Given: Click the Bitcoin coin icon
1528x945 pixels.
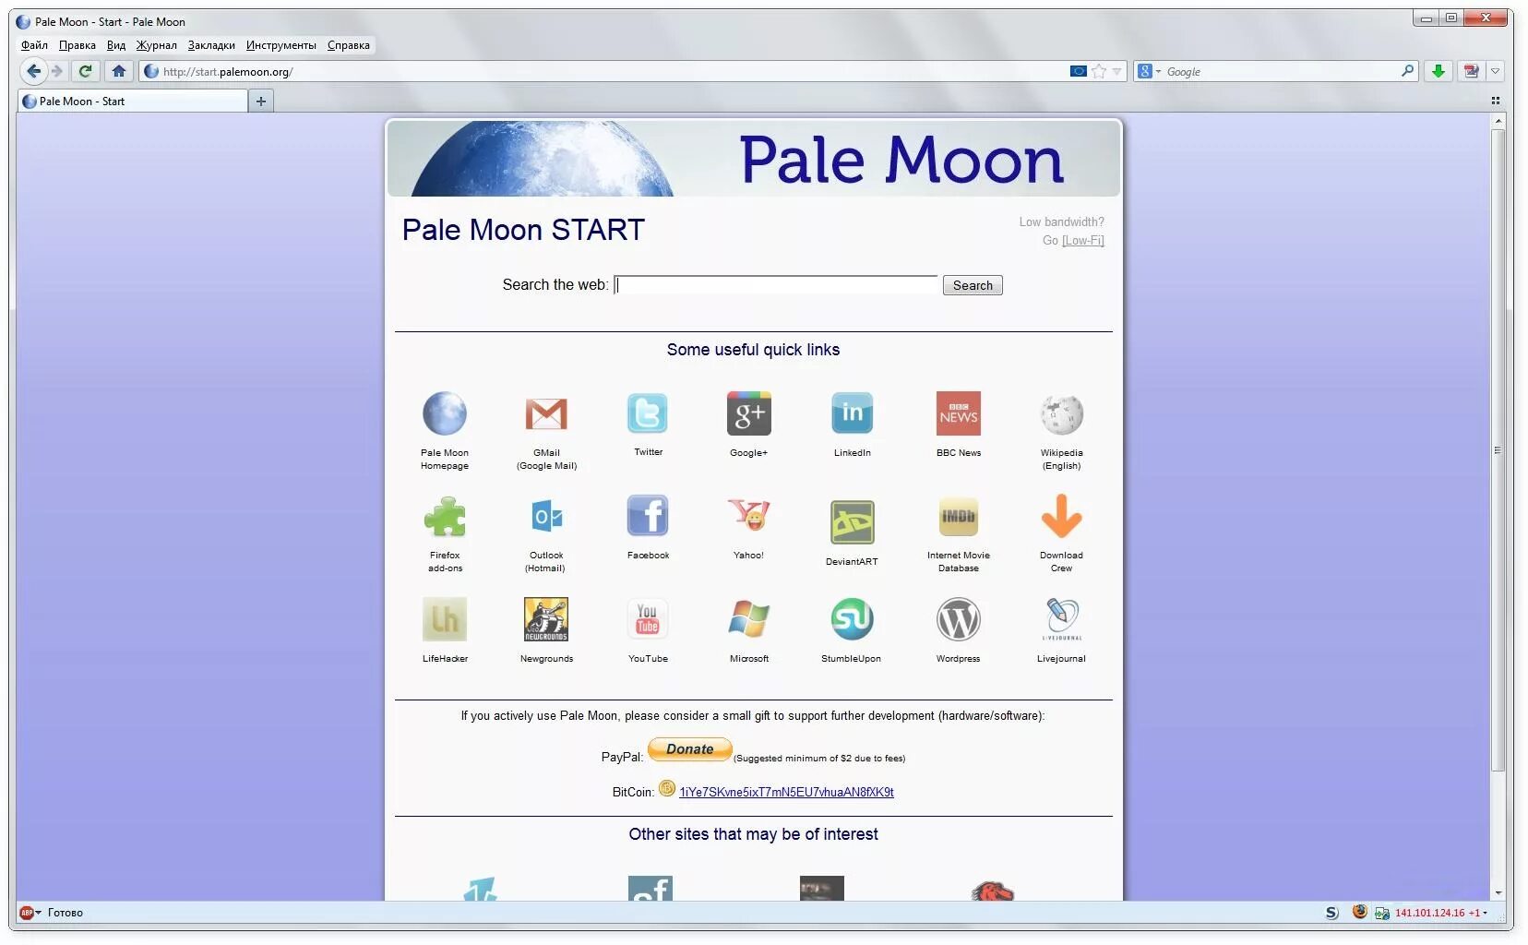Looking at the screenshot, I should (667, 788).
